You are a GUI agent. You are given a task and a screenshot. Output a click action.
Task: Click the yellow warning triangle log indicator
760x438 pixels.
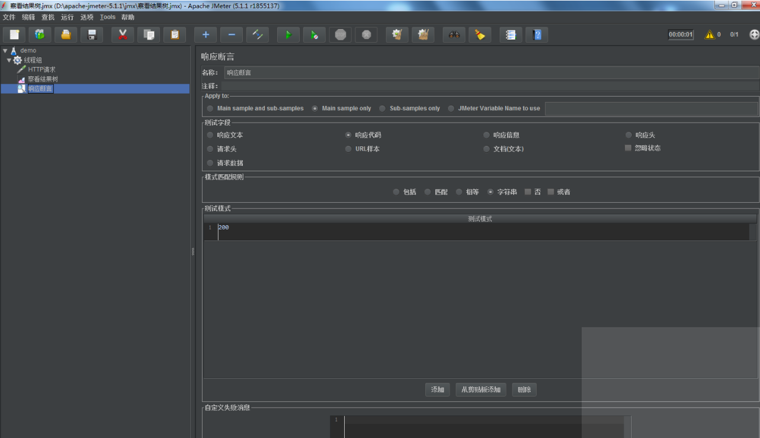click(709, 34)
